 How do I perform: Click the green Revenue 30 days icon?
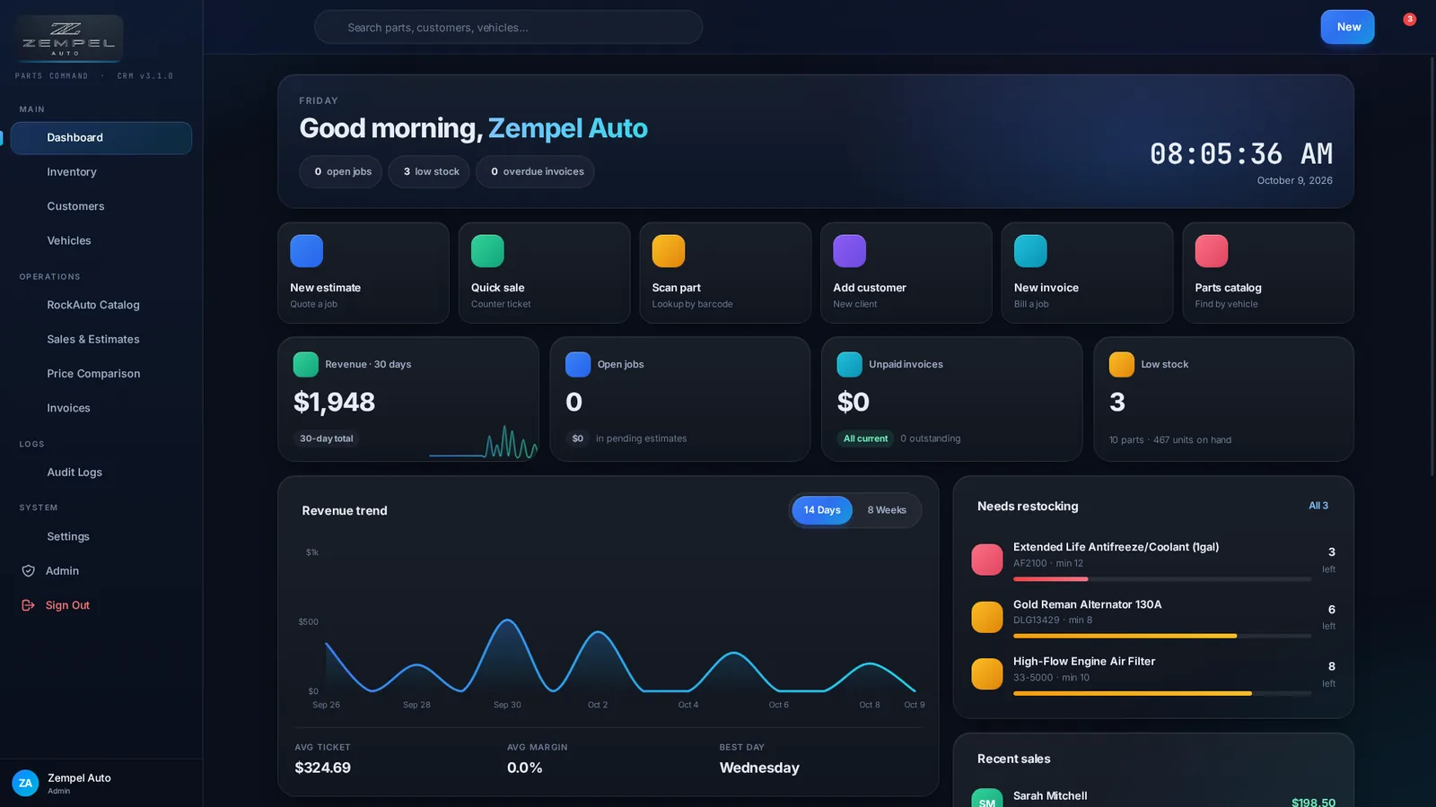coord(306,364)
